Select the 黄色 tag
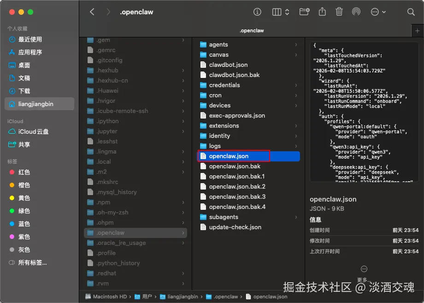Image resolution: width=424 pixels, height=303 pixels. click(40, 198)
